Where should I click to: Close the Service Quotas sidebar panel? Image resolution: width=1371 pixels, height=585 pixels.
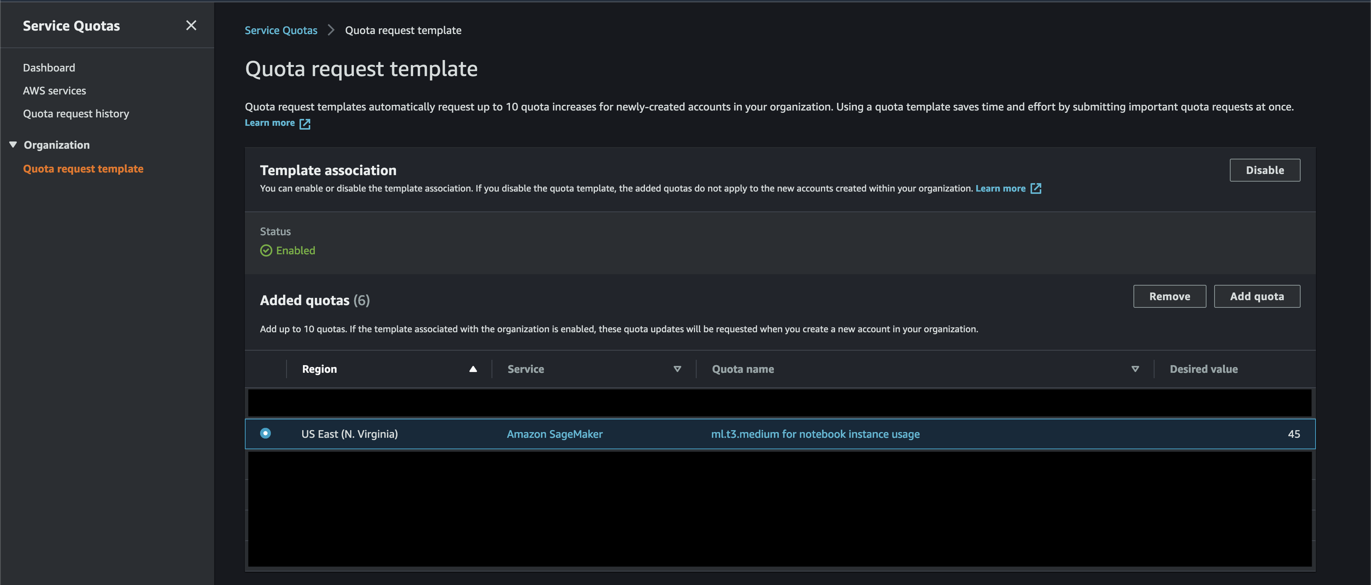tap(191, 26)
